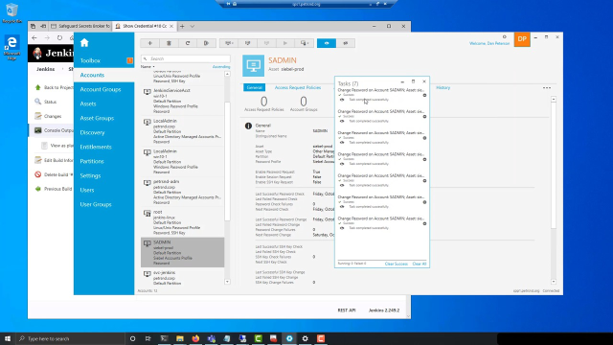Click Clear All in Tasks panel
Screen dimensions: 613x345
(420, 264)
